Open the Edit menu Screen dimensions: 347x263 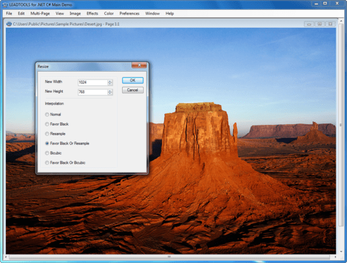(21, 13)
